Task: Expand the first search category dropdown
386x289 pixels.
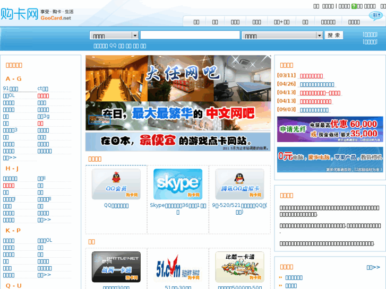Action: click(114, 36)
